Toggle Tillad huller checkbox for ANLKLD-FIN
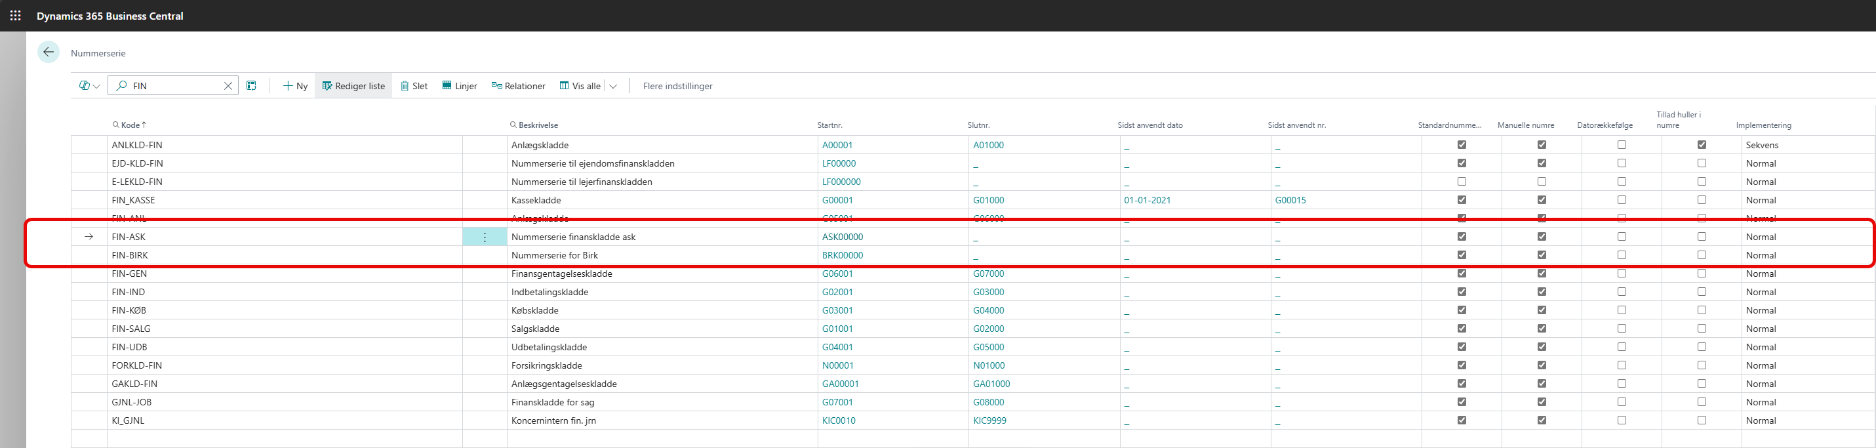 point(1701,145)
